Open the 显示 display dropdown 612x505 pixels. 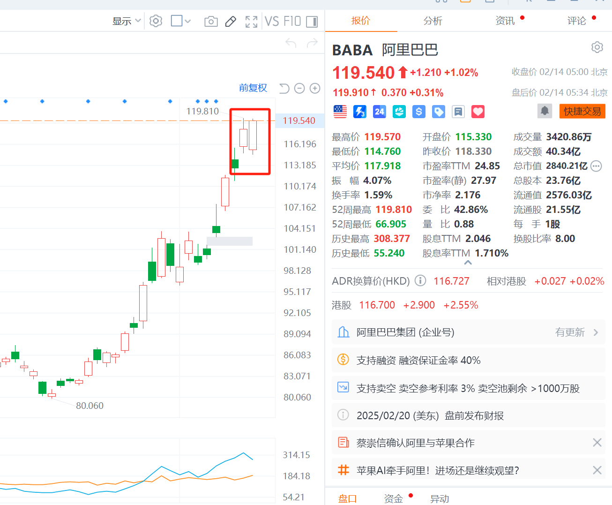point(127,21)
